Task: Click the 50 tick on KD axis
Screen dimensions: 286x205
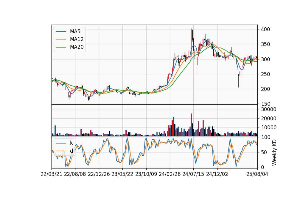Action: (x=264, y=152)
